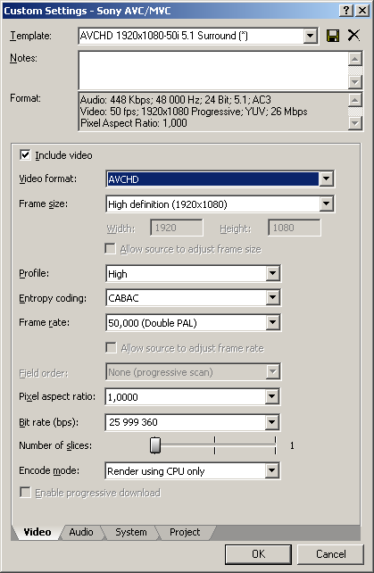
Task: Click the Height field showing 1080
Action: 295,228
